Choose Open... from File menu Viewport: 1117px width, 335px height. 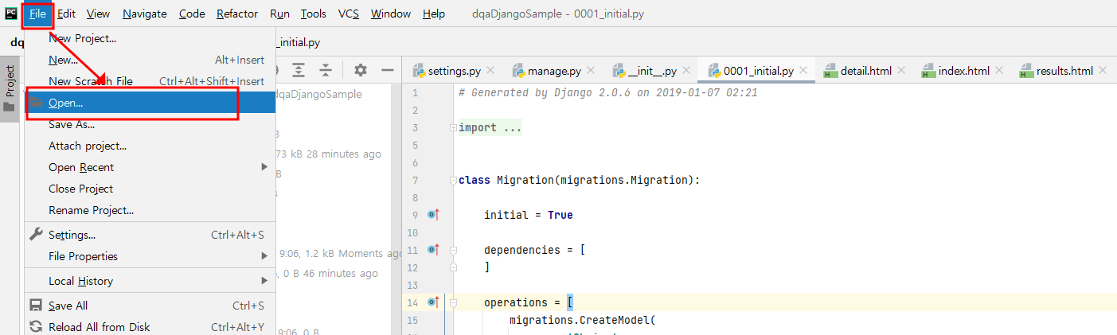150,103
